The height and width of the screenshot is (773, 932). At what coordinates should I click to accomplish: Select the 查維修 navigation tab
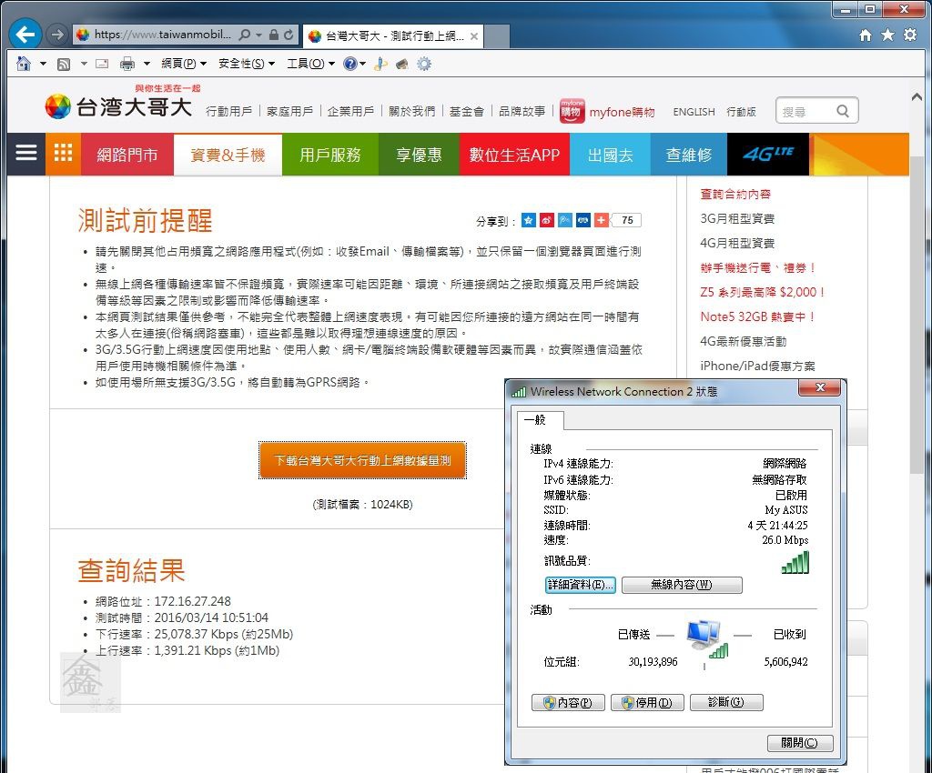click(x=688, y=155)
